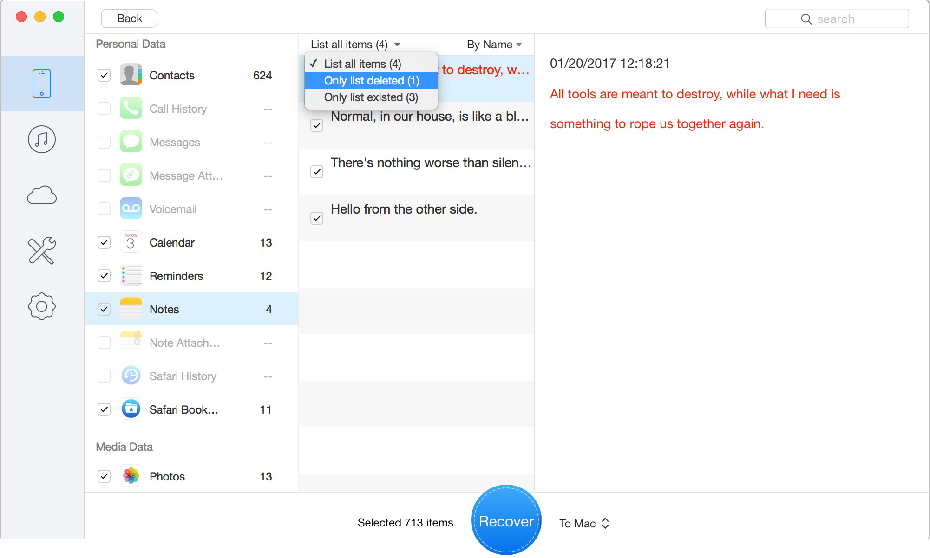The height and width of the screenshot is (558, 930).
Task: Uncheck the Notes category checkbox
Action: pyautogui.click(x=104, y=309)
